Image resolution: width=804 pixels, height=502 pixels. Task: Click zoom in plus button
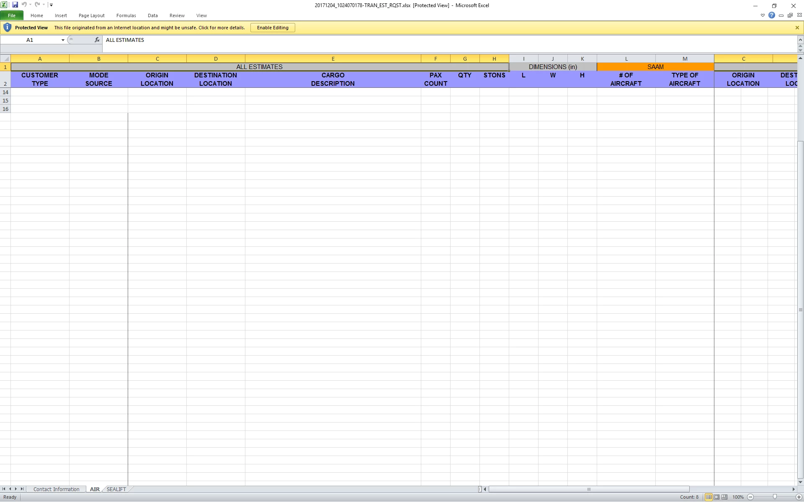coord(799,497)
